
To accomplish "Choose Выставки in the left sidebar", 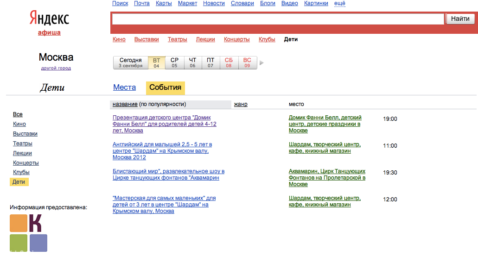I will (25, 134).
